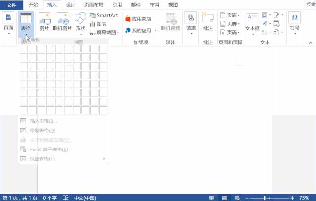Viewport: 316px width, 201px height.
Task: Switch to the 引用 References tab
Action: (x=118, y=5)
